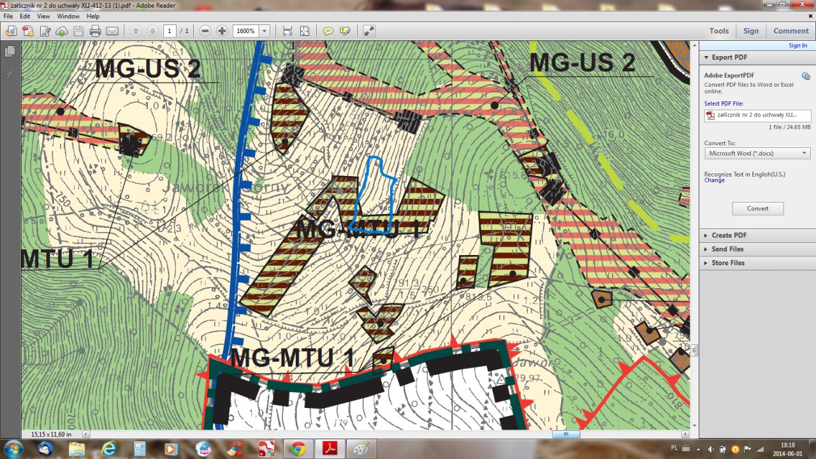This screenshot has width=816, height=459.
Task: Click the Send file by email icon
Action: click(x=112, y=31)
